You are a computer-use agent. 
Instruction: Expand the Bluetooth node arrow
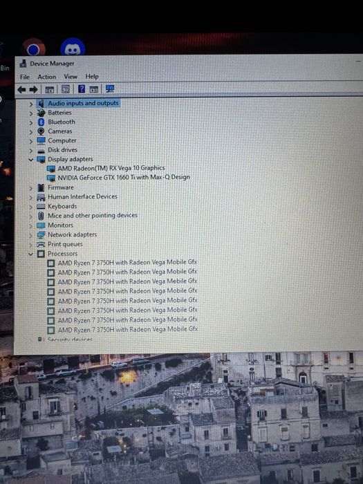pos(31,123)
